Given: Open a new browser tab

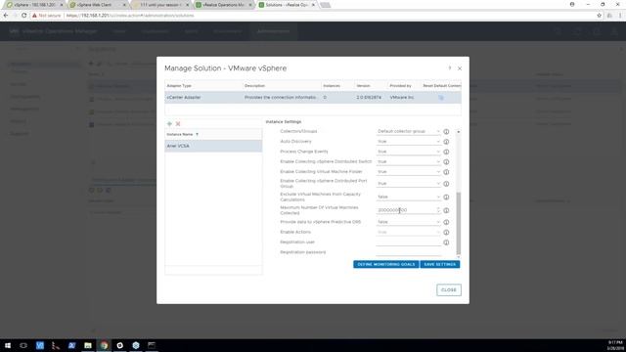Looking at the screenshot, I should pyautogui.click(x=326, y=5).
